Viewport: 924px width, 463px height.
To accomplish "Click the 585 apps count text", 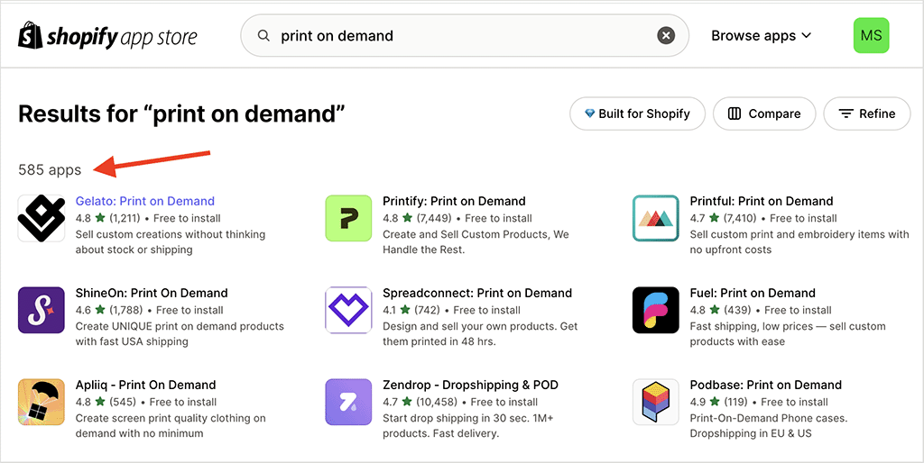I will pyautogui.click(x=50, y=170).
